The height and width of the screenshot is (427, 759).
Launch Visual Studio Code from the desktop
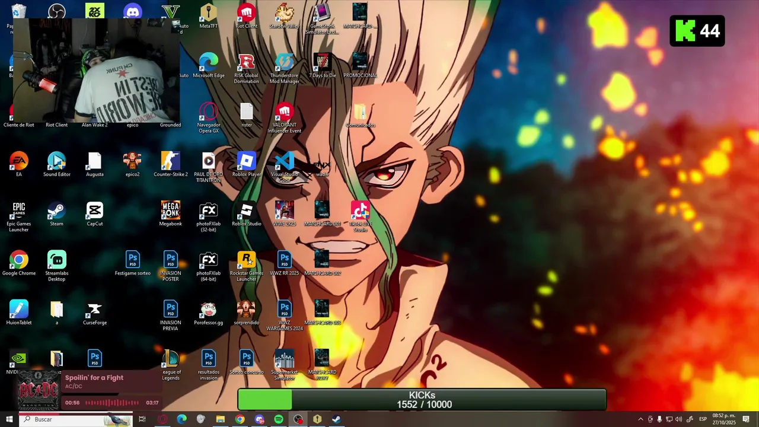coord(284,167)
